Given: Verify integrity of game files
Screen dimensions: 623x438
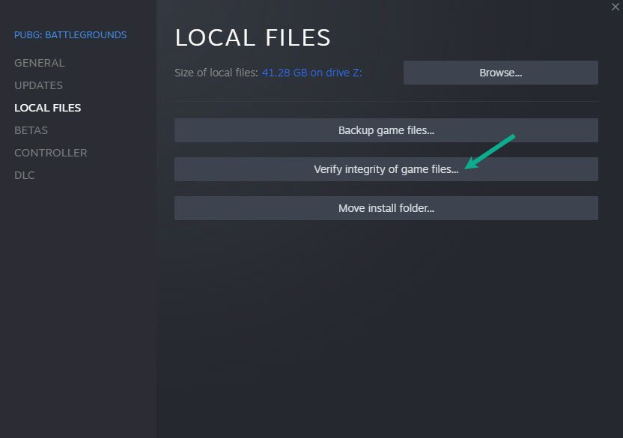Looking at the screenshot, I should (386, 169).
